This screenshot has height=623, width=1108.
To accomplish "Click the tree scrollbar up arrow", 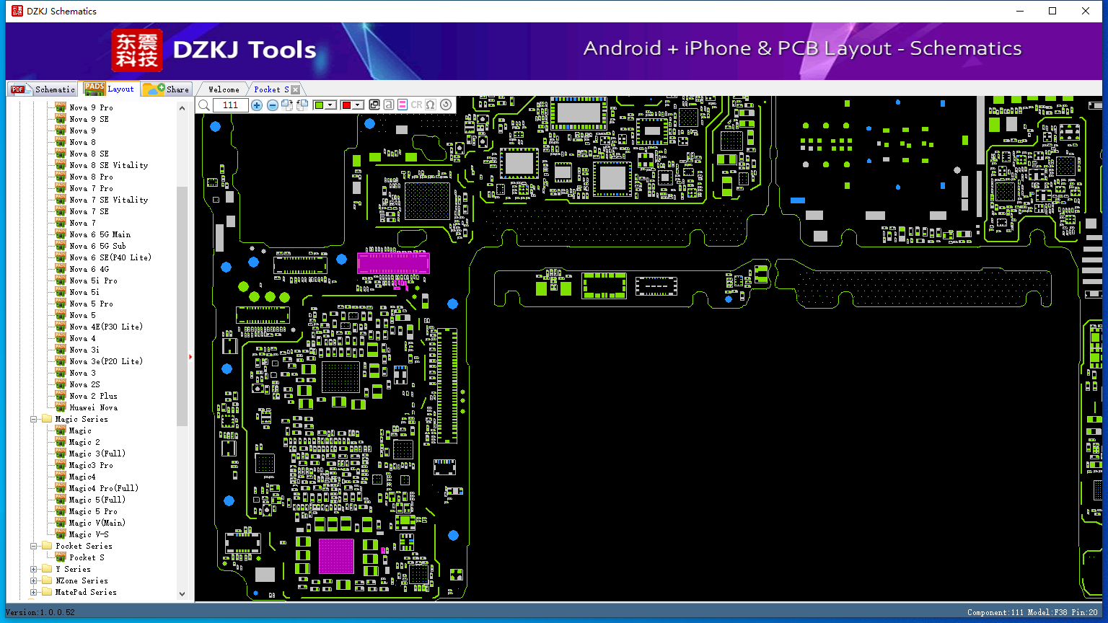I will point(182,108).
